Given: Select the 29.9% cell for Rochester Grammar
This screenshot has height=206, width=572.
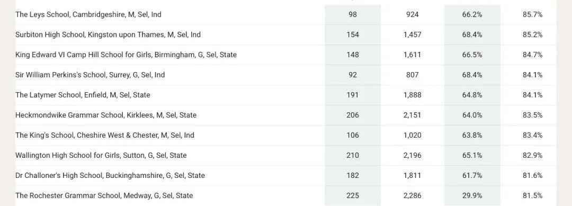Looking at the screenshot, I should (472, 195).
